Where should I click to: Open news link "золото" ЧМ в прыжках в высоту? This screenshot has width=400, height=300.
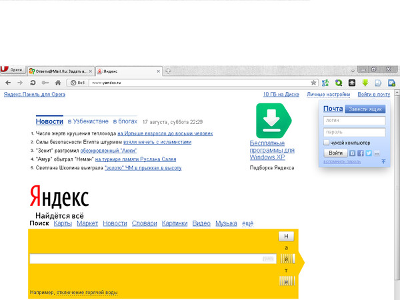[x=143, y=168]
